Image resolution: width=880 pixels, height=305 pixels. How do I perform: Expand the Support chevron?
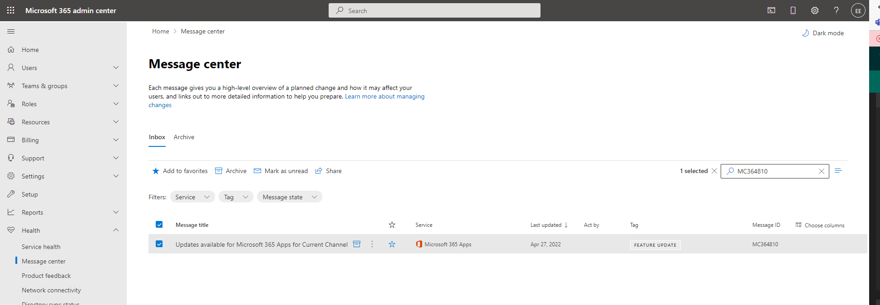coord(116,158)
